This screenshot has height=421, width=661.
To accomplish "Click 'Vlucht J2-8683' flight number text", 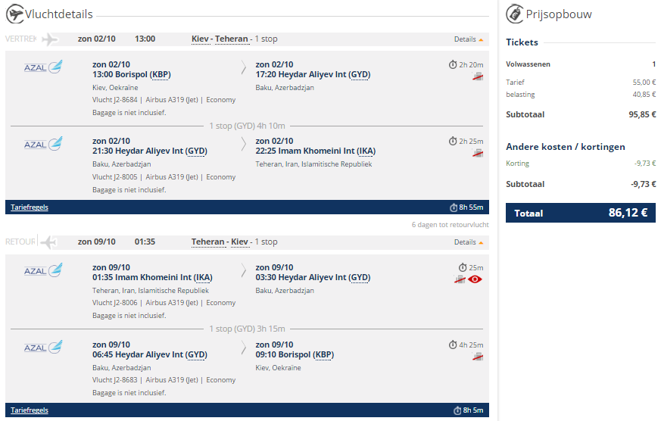I will pyautogui.click(x=114, y=379).
